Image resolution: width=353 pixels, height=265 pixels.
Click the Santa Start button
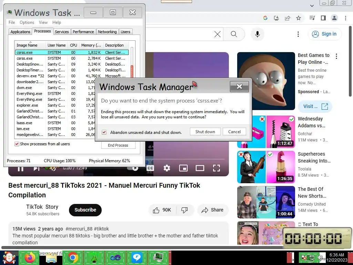9,257
